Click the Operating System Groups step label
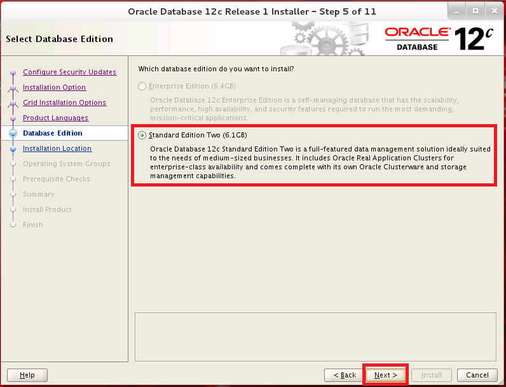The height and width of the screenshot is (387, 506). 67,164
